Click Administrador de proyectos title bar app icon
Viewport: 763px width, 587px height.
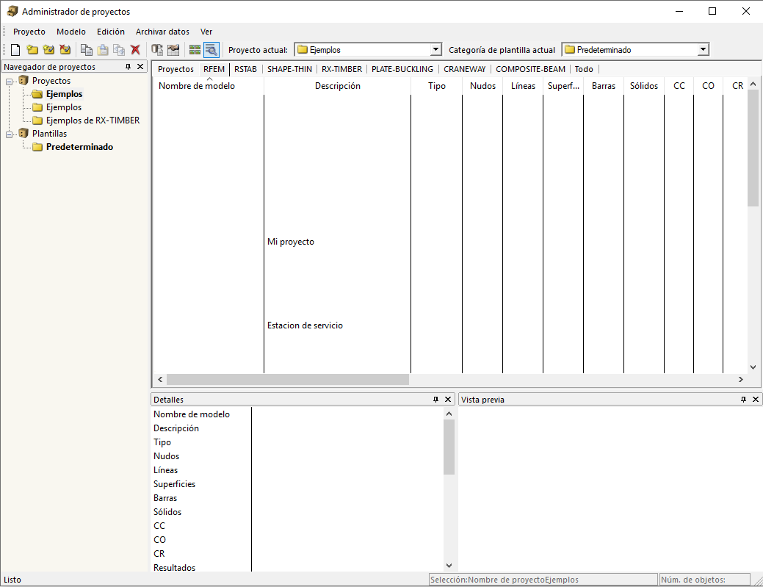pyautogui.click(x=12, y=11)
